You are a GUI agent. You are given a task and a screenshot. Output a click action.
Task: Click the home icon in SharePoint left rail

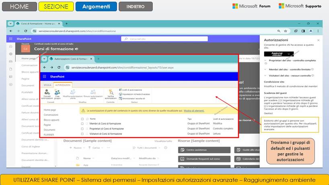(x=11, y=46)
